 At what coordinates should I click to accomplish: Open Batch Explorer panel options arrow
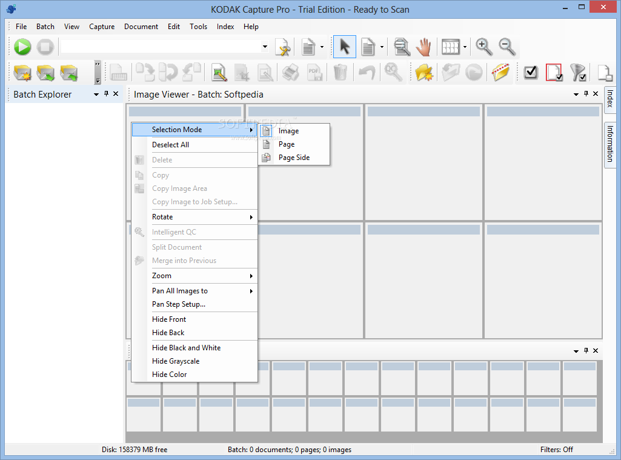[x=96, y=95]
